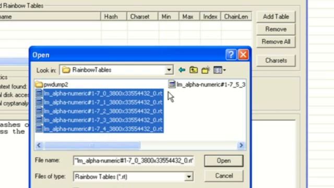334x188 pixels.
Task: Sort by the Index column header
Action: point(210,17)
